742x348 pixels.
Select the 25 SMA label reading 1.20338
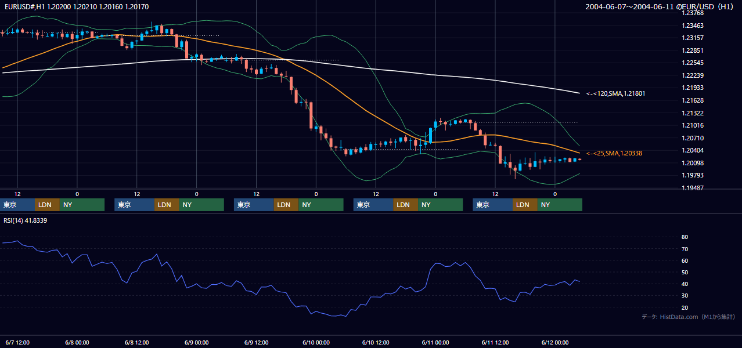(x=614, y=153)
